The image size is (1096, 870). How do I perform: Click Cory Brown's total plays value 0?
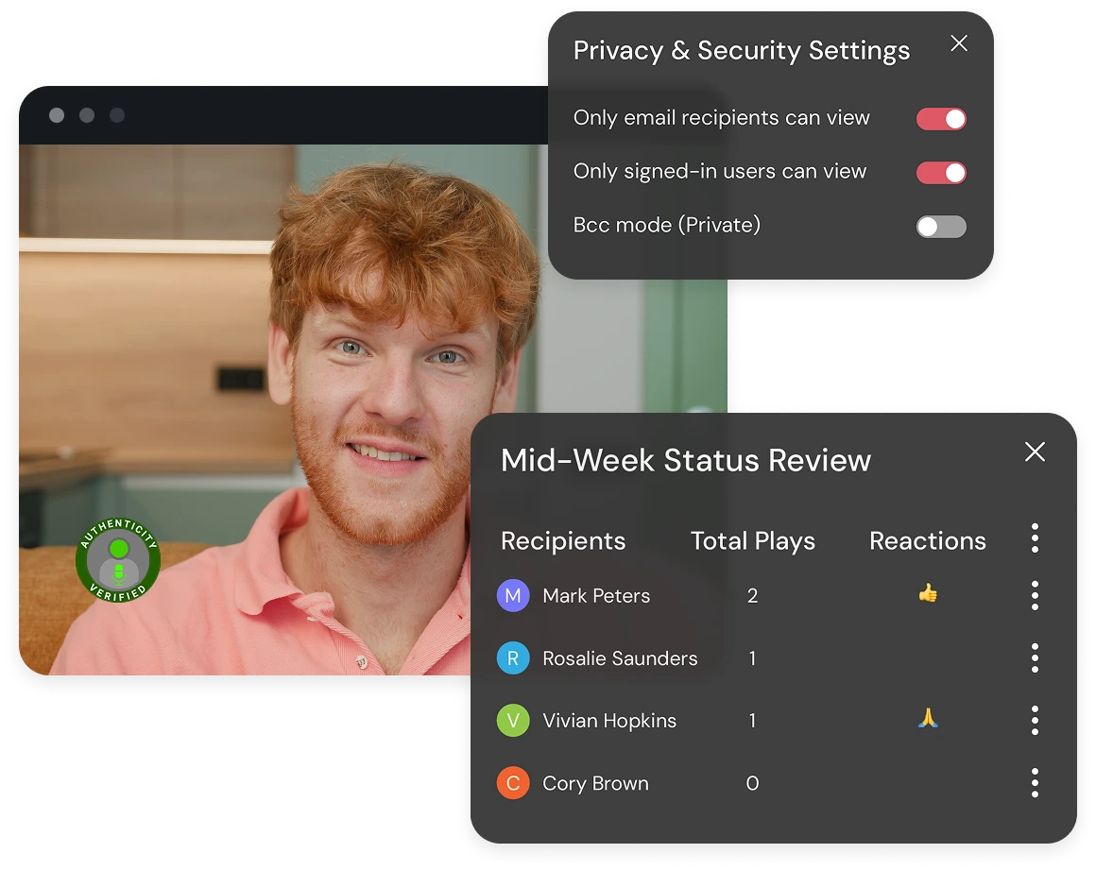tap(752, 783)
